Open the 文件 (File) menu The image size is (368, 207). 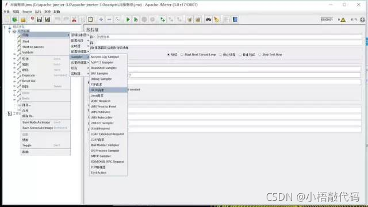[6, 11]
